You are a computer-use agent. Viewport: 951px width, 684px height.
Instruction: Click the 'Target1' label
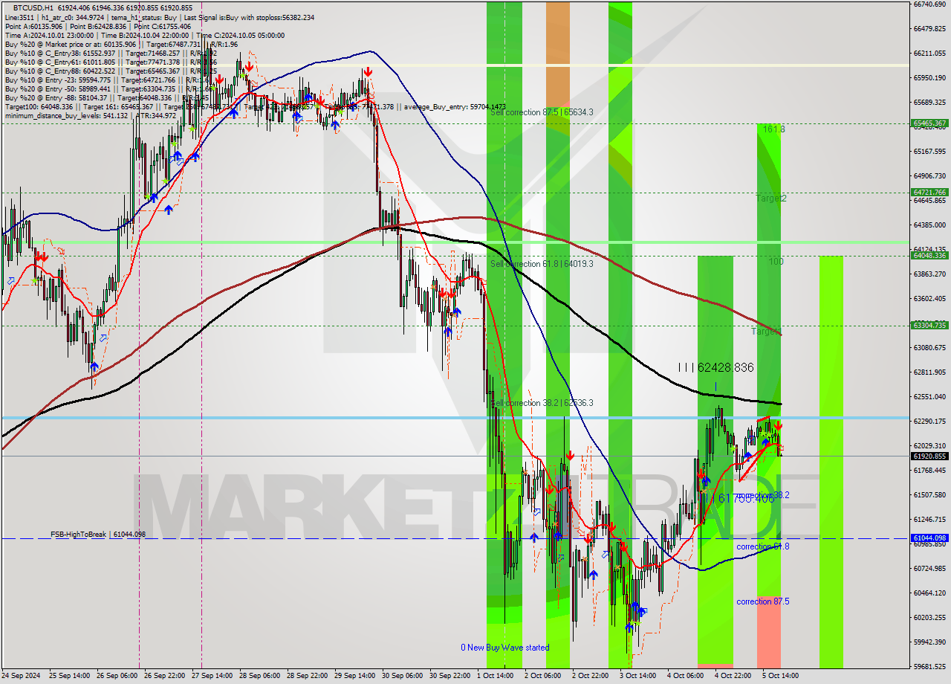765,331
